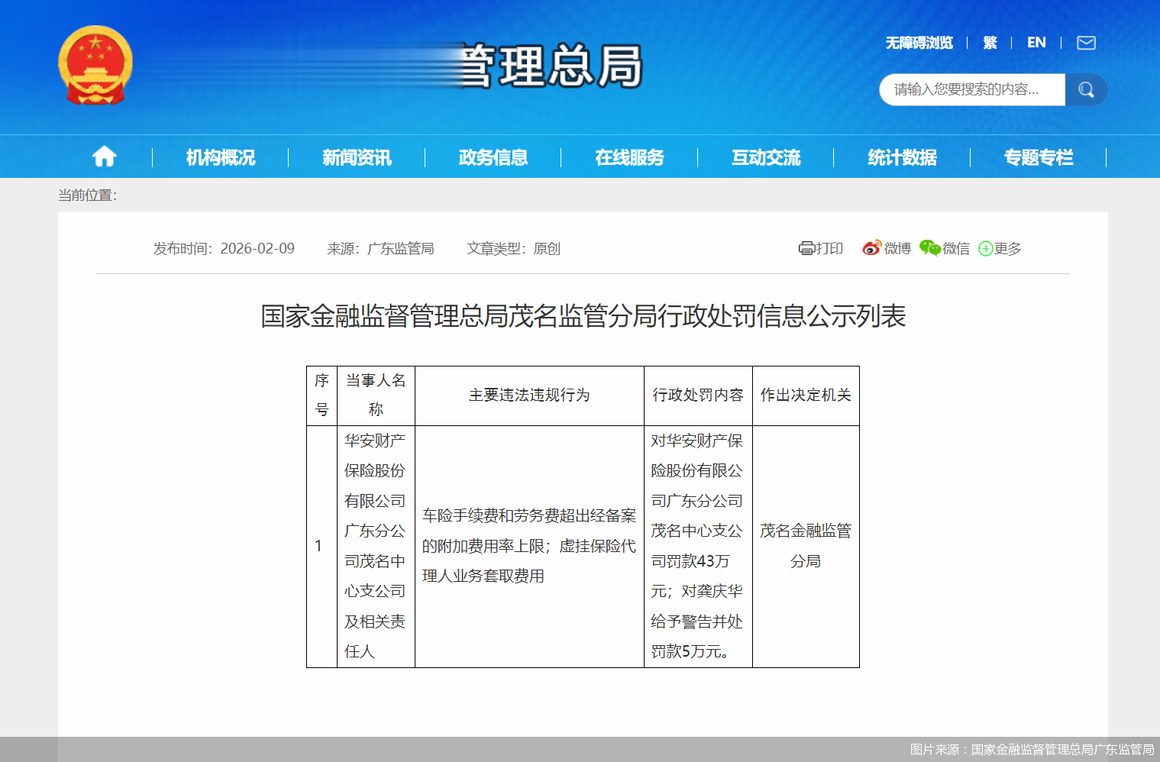1160x762 pixels.
Task: Click the 主要违法违规行为 column header
Action: (x=529, y=396)
